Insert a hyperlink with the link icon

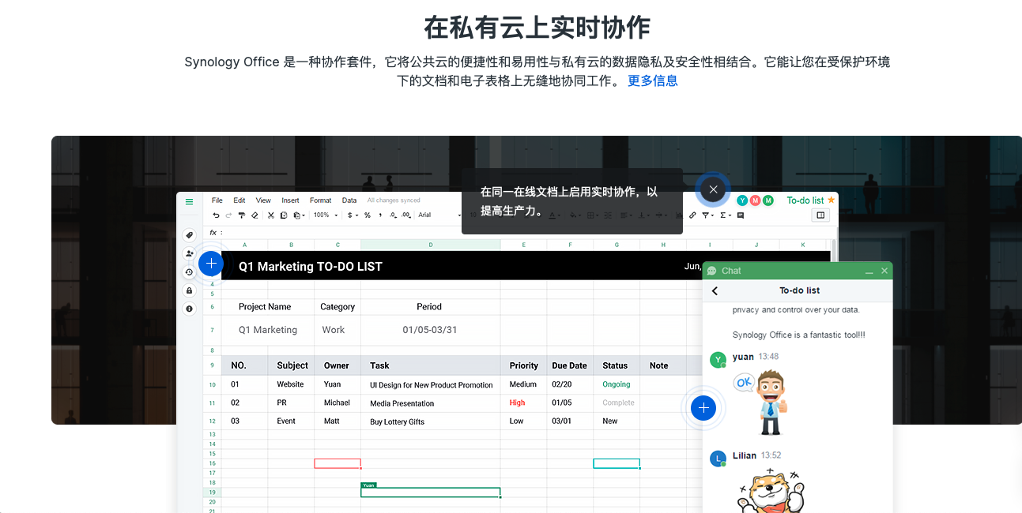coord(692,215)
